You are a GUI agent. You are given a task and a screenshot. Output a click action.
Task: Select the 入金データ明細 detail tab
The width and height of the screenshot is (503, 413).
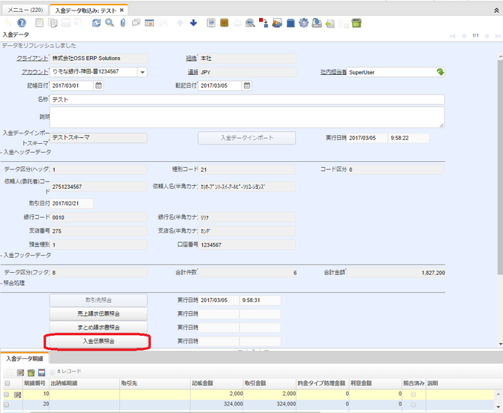(x=24, y=358)
